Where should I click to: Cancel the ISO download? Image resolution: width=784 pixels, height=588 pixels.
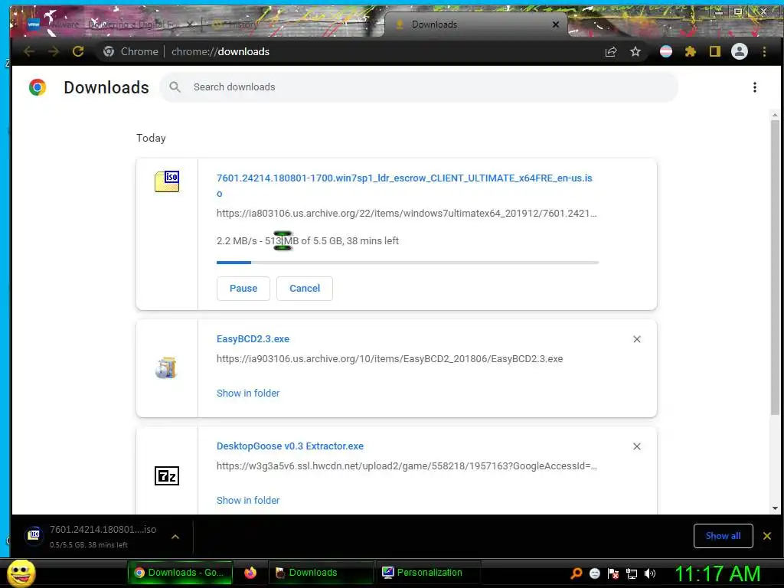[305, 289]
